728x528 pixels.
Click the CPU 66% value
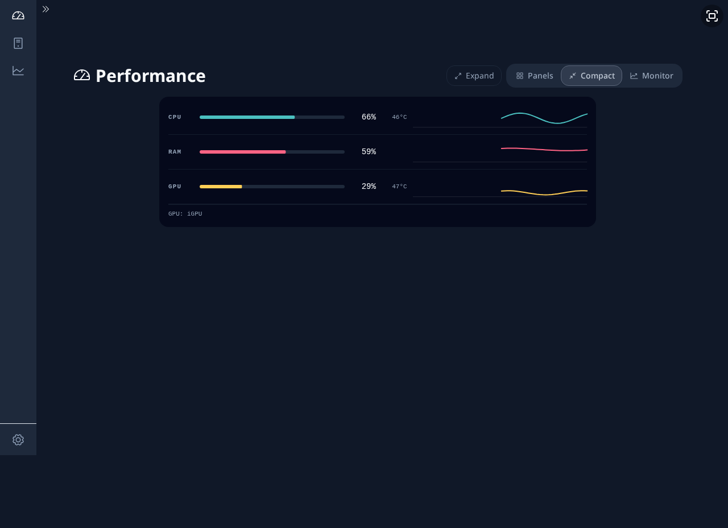(369, 117)
